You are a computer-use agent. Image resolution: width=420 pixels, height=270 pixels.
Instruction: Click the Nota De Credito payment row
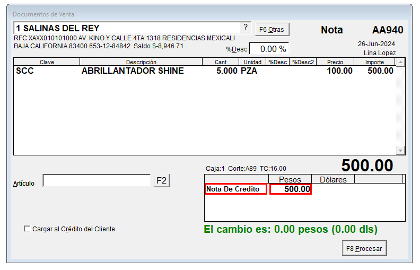click(235, 189)
